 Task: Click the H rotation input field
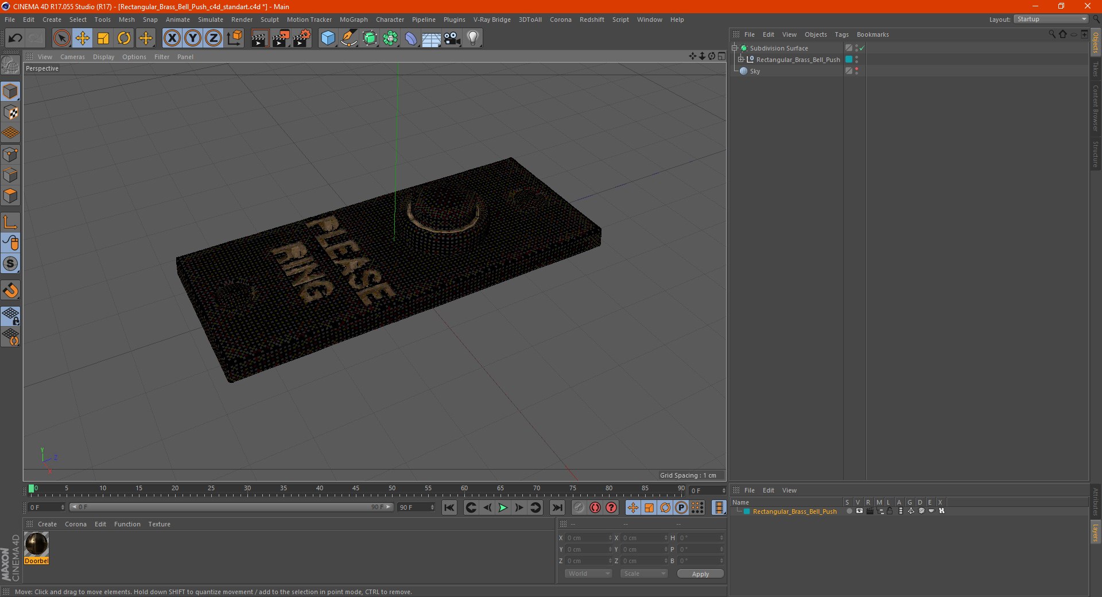[x=701, y=538]
